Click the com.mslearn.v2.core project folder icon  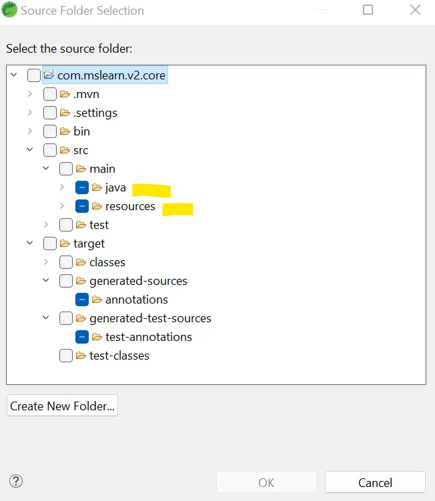(x=49, y=75)
